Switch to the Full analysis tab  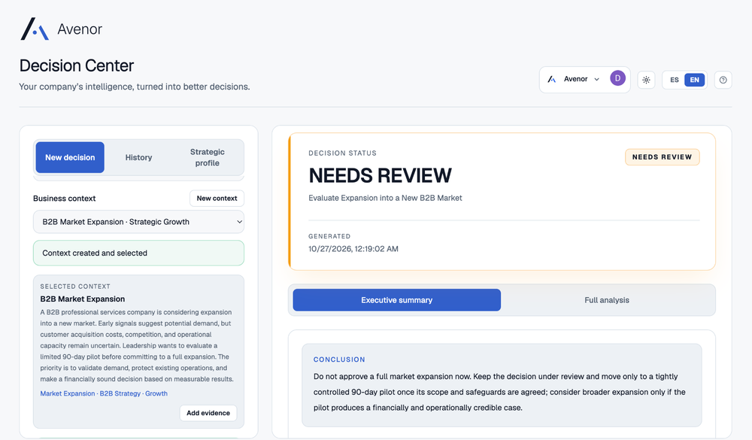click(x=607, y=300)
